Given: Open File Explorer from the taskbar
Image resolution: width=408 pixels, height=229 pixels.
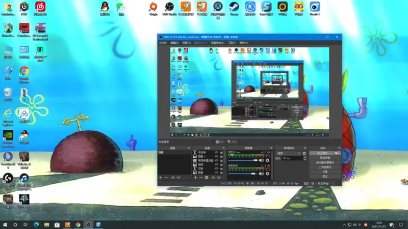Looking at the screenshot, I should pyautogui.click(x=46, y=224).
